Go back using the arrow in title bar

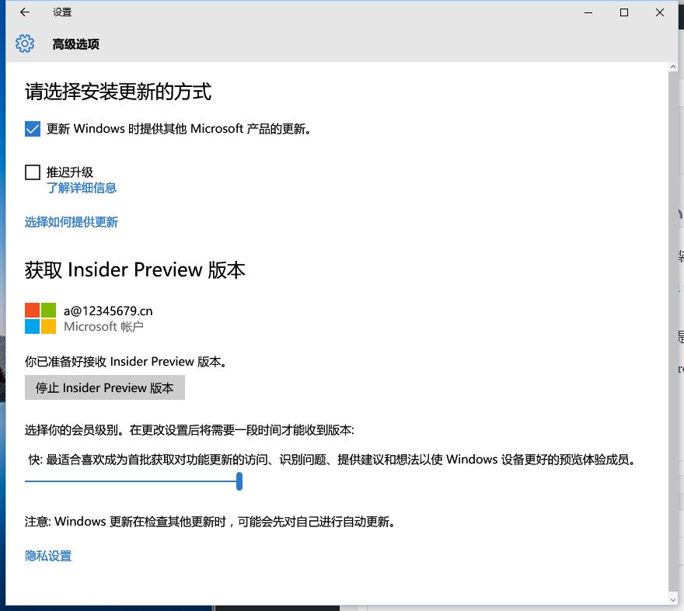25,12
